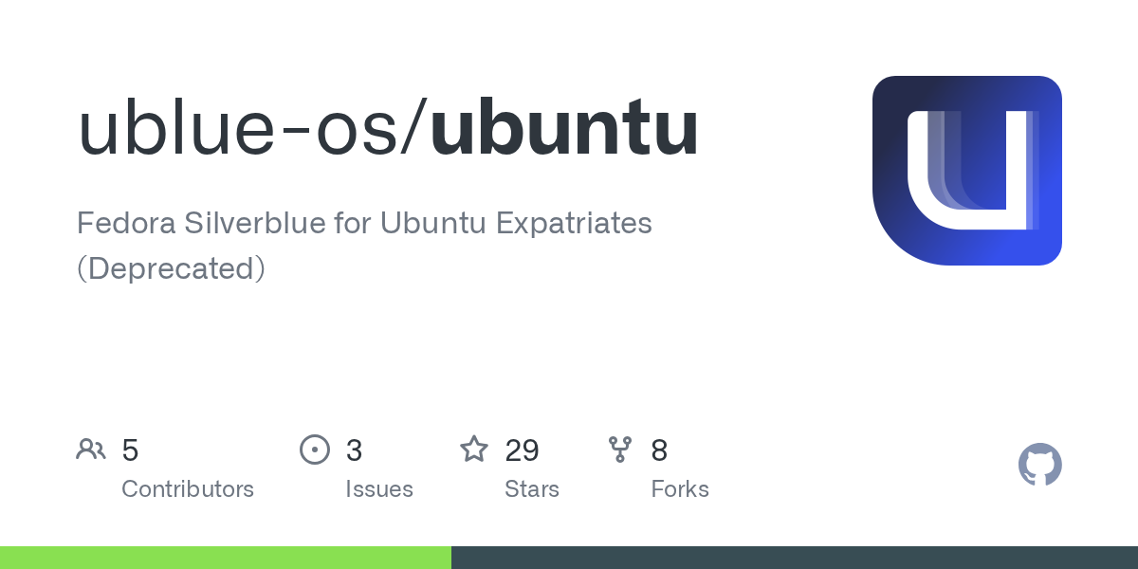The image size is (1138, 569).
Task: Open the Contributors label
Action: (x=188, y=489)
